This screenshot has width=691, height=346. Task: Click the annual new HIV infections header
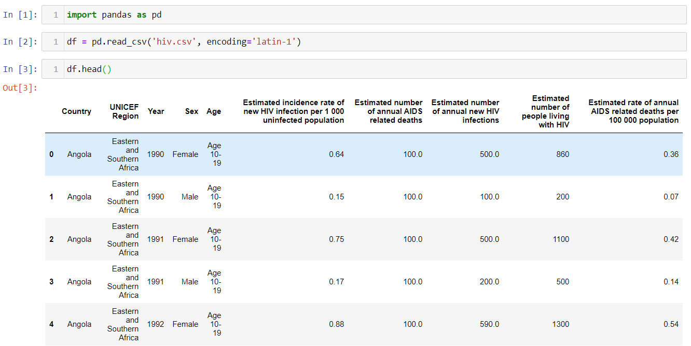[x=465, y=111]
